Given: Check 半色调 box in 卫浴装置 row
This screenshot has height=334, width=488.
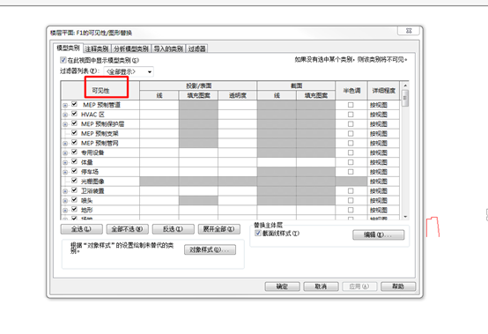Looking at the screenshot, I should [x=351, y=191].
